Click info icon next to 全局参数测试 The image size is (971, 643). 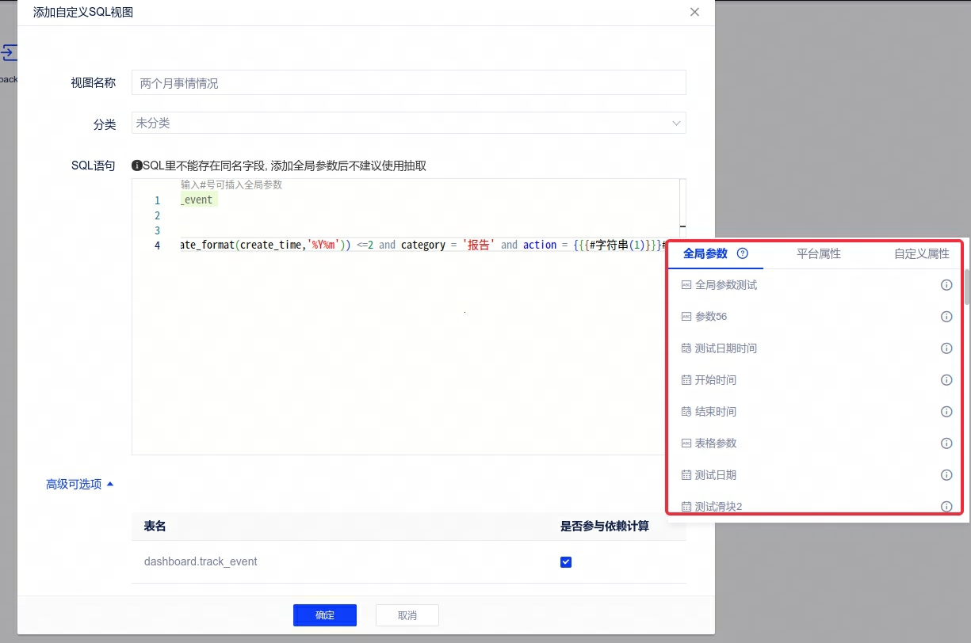946,285
